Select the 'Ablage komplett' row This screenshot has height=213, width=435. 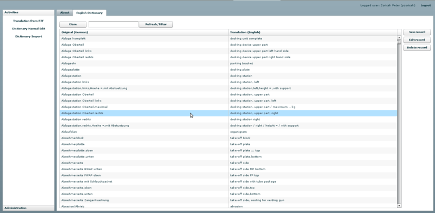[228, 39]
